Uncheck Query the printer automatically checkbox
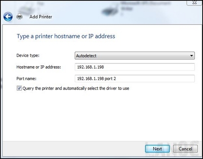 click(x=19, y=88)
